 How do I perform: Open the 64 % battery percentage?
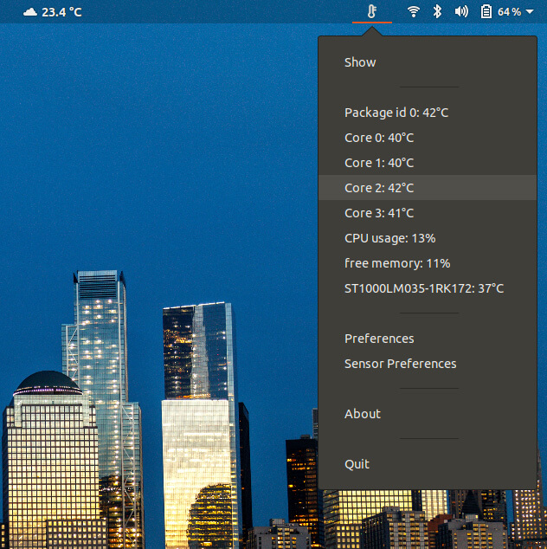(509, 12)
